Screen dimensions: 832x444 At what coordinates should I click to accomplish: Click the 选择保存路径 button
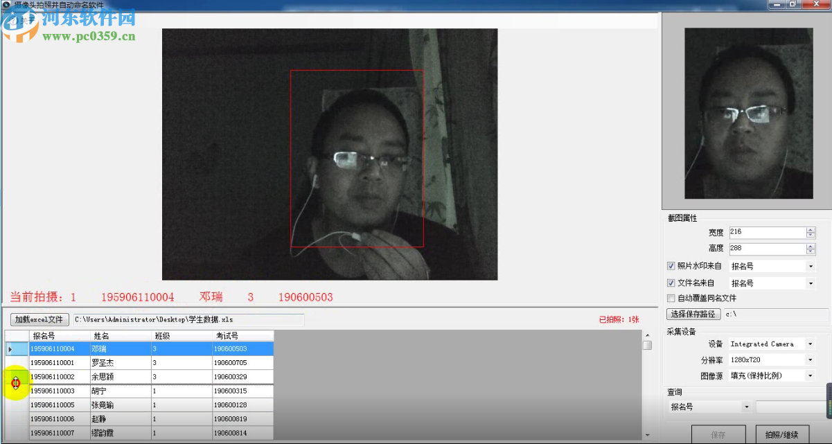pyautogui.click(x=693, y=314)
